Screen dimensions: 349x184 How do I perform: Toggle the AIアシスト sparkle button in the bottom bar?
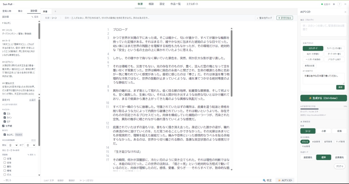(285, 180)
